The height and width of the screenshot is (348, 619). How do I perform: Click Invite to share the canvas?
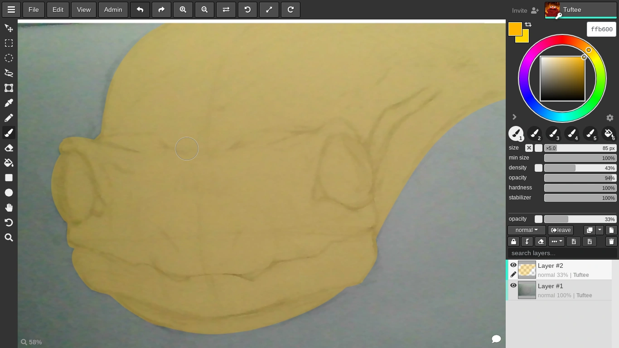pos(520,10)
